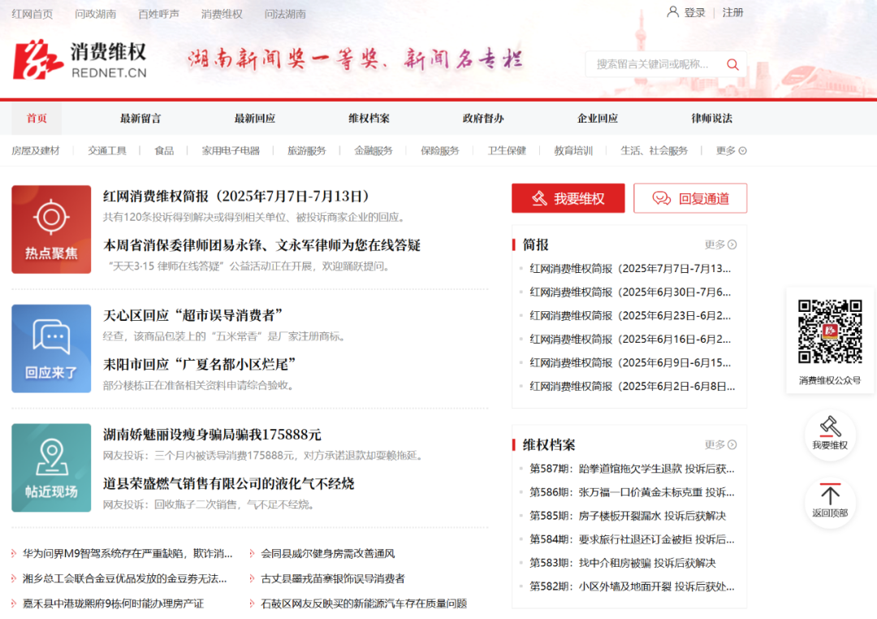Expand 更多 in the 维权档案 section

[720, 444]
